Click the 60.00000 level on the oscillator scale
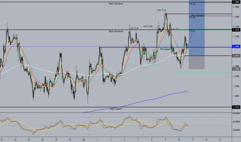The image size is (241, 142). (x=236, y=122)
